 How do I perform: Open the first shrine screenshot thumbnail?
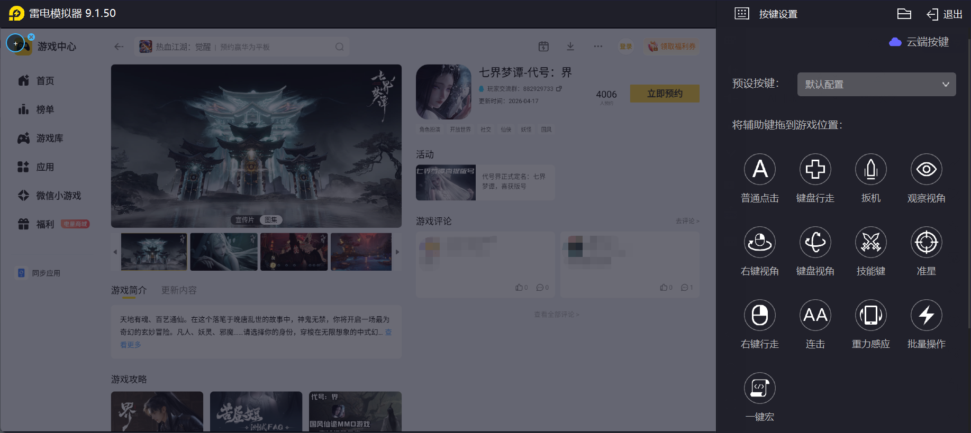154,252
